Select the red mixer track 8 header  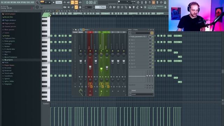coord(90,32)
